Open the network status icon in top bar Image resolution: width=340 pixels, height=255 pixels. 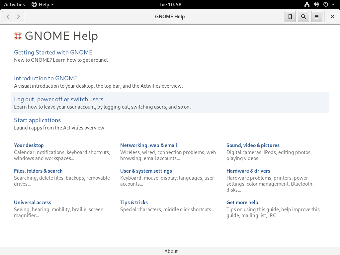(x=307, y=4)
